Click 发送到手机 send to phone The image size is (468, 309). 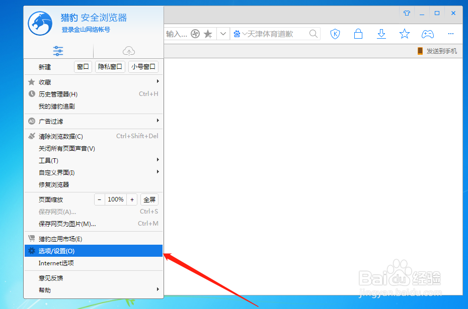[x=437, y=51]
